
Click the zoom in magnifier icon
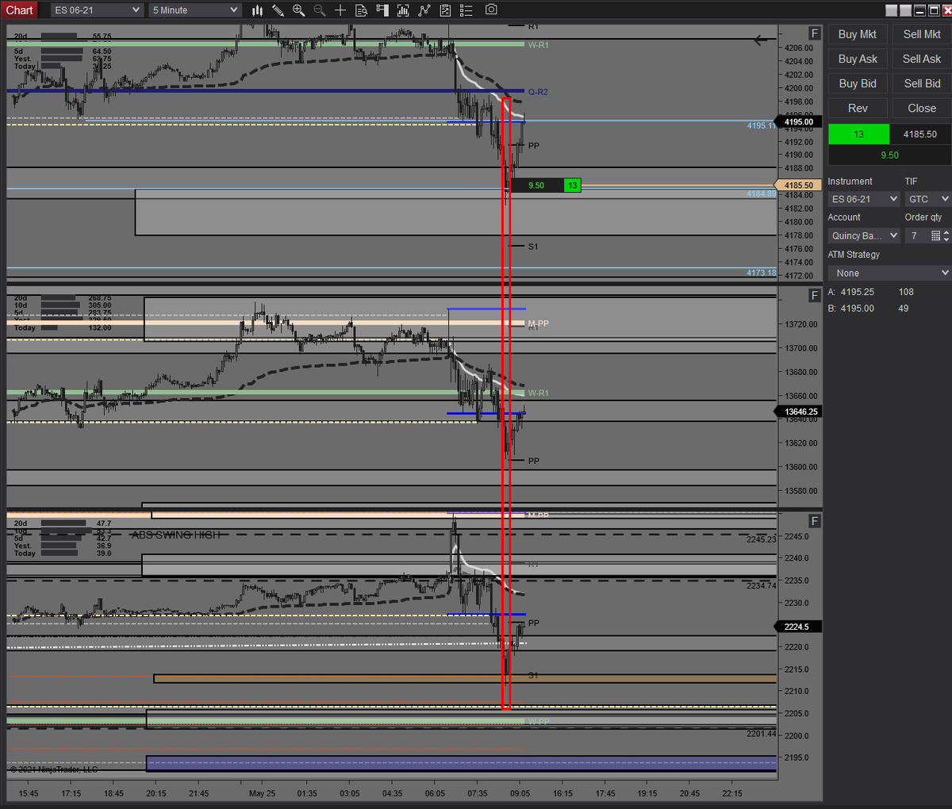[298, 10]
